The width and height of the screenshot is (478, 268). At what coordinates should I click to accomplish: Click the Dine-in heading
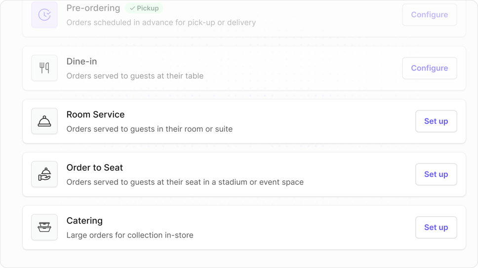pos(81,62)
